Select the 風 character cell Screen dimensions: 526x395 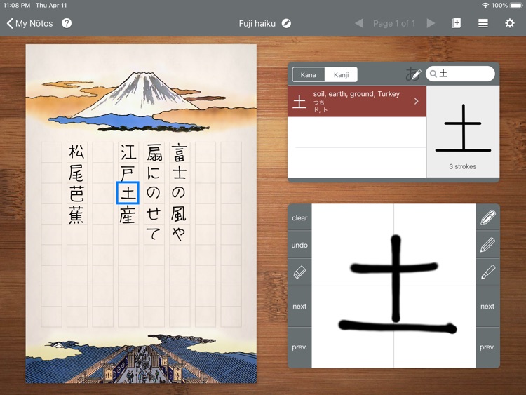(x=180, y=214)
